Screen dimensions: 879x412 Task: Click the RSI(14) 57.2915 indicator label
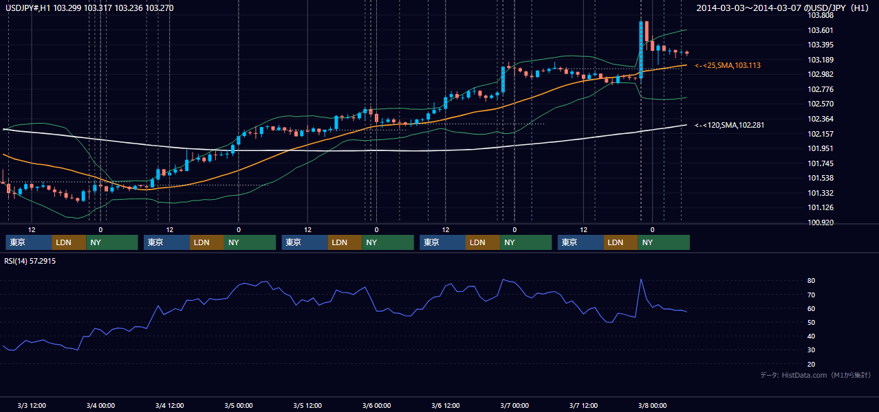30,261
